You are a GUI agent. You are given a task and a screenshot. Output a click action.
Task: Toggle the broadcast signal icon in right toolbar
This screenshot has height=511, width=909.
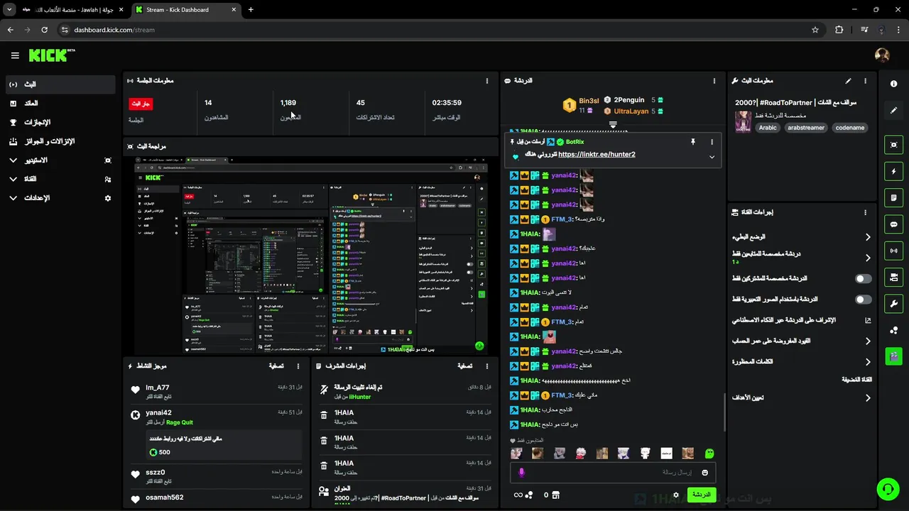click(x=893, y=251)
